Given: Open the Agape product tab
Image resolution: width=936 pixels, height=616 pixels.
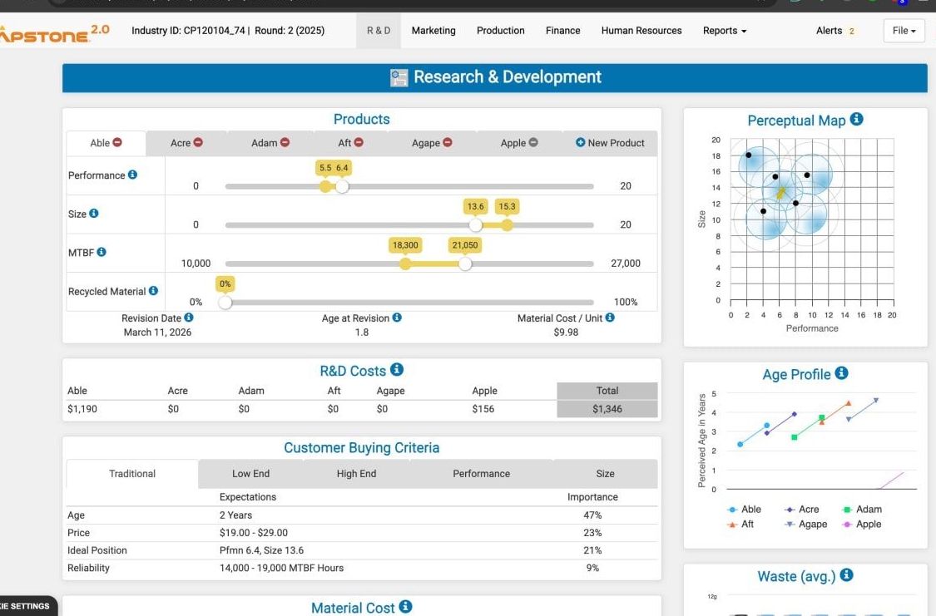Looking at the screenshot, I should pyautogui.click(x=432, y=142).
